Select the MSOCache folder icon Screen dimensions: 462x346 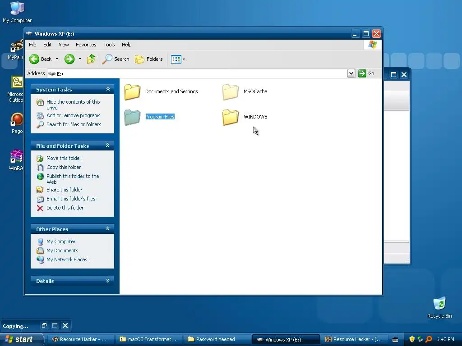(x=231, y=92)
